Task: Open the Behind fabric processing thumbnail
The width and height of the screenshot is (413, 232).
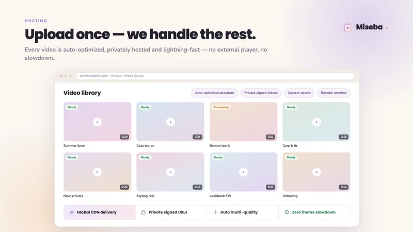Action: [x=243, y=122]
